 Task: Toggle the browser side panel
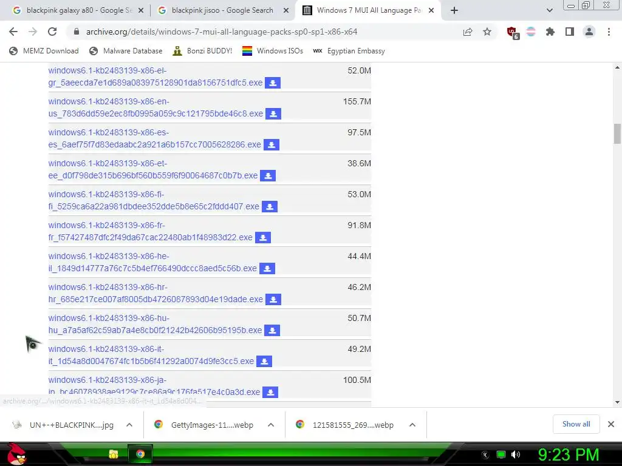point(570,32)
